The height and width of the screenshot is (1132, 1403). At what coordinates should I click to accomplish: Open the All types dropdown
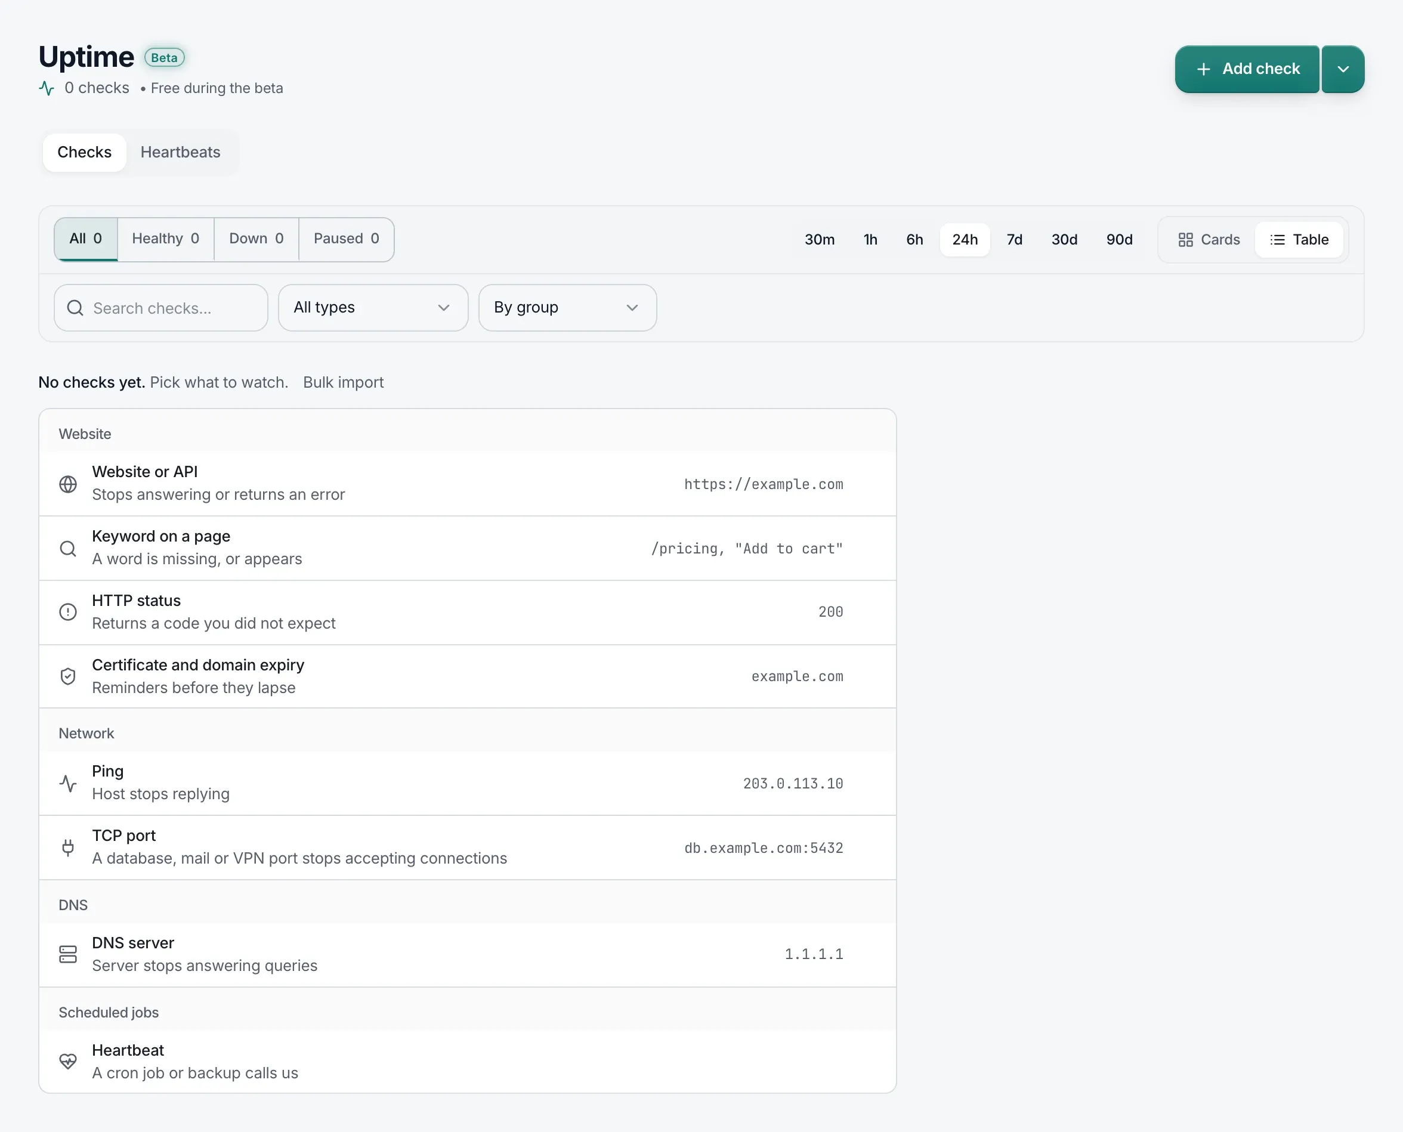point(373,308)
